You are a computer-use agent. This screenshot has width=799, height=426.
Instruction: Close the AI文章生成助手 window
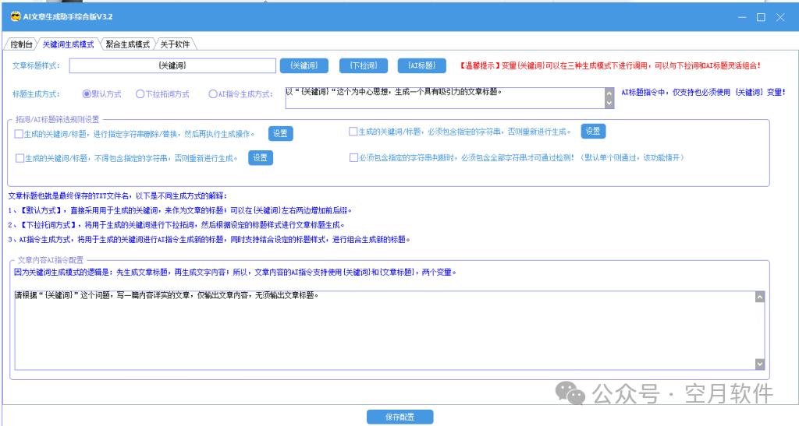pyautogui.click(x=780, y=17)
